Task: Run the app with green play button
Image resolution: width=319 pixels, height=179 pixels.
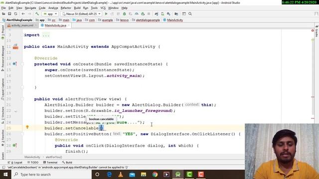Action: click(x=106, y=14)
